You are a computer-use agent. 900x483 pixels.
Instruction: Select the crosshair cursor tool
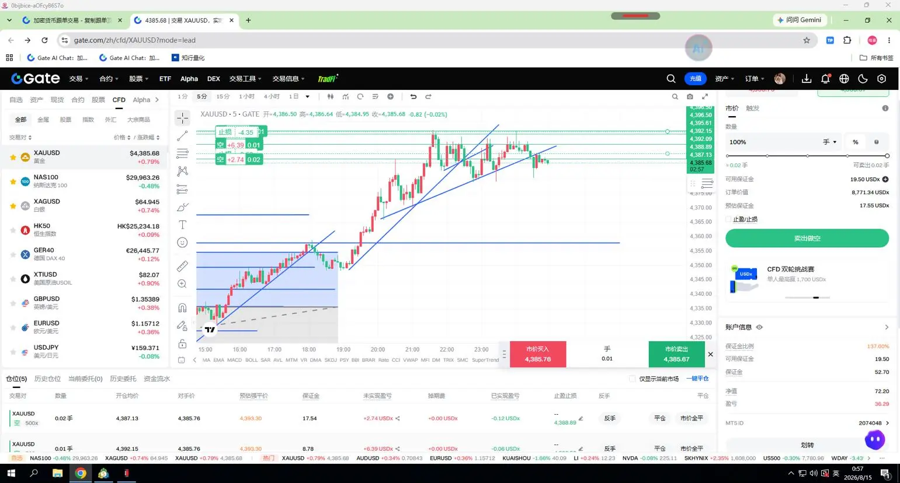coord(182,118)
